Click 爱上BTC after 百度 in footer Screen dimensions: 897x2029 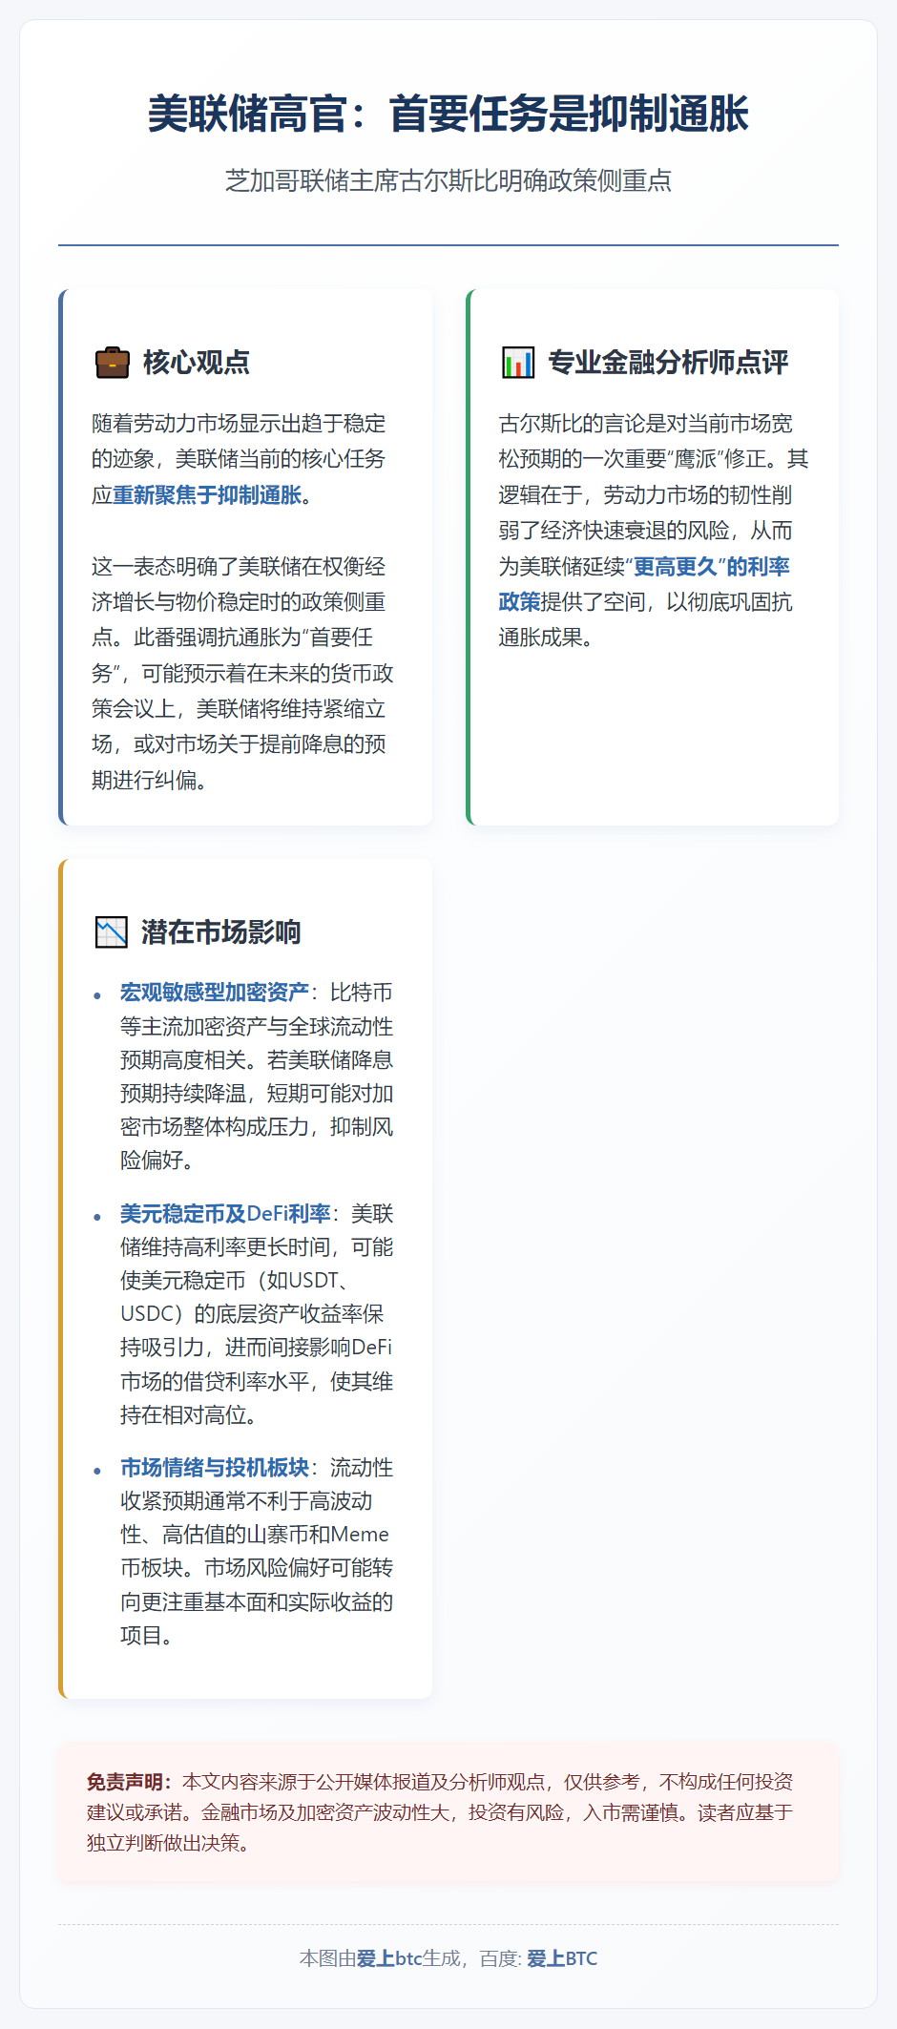(x=562, y=1958)
